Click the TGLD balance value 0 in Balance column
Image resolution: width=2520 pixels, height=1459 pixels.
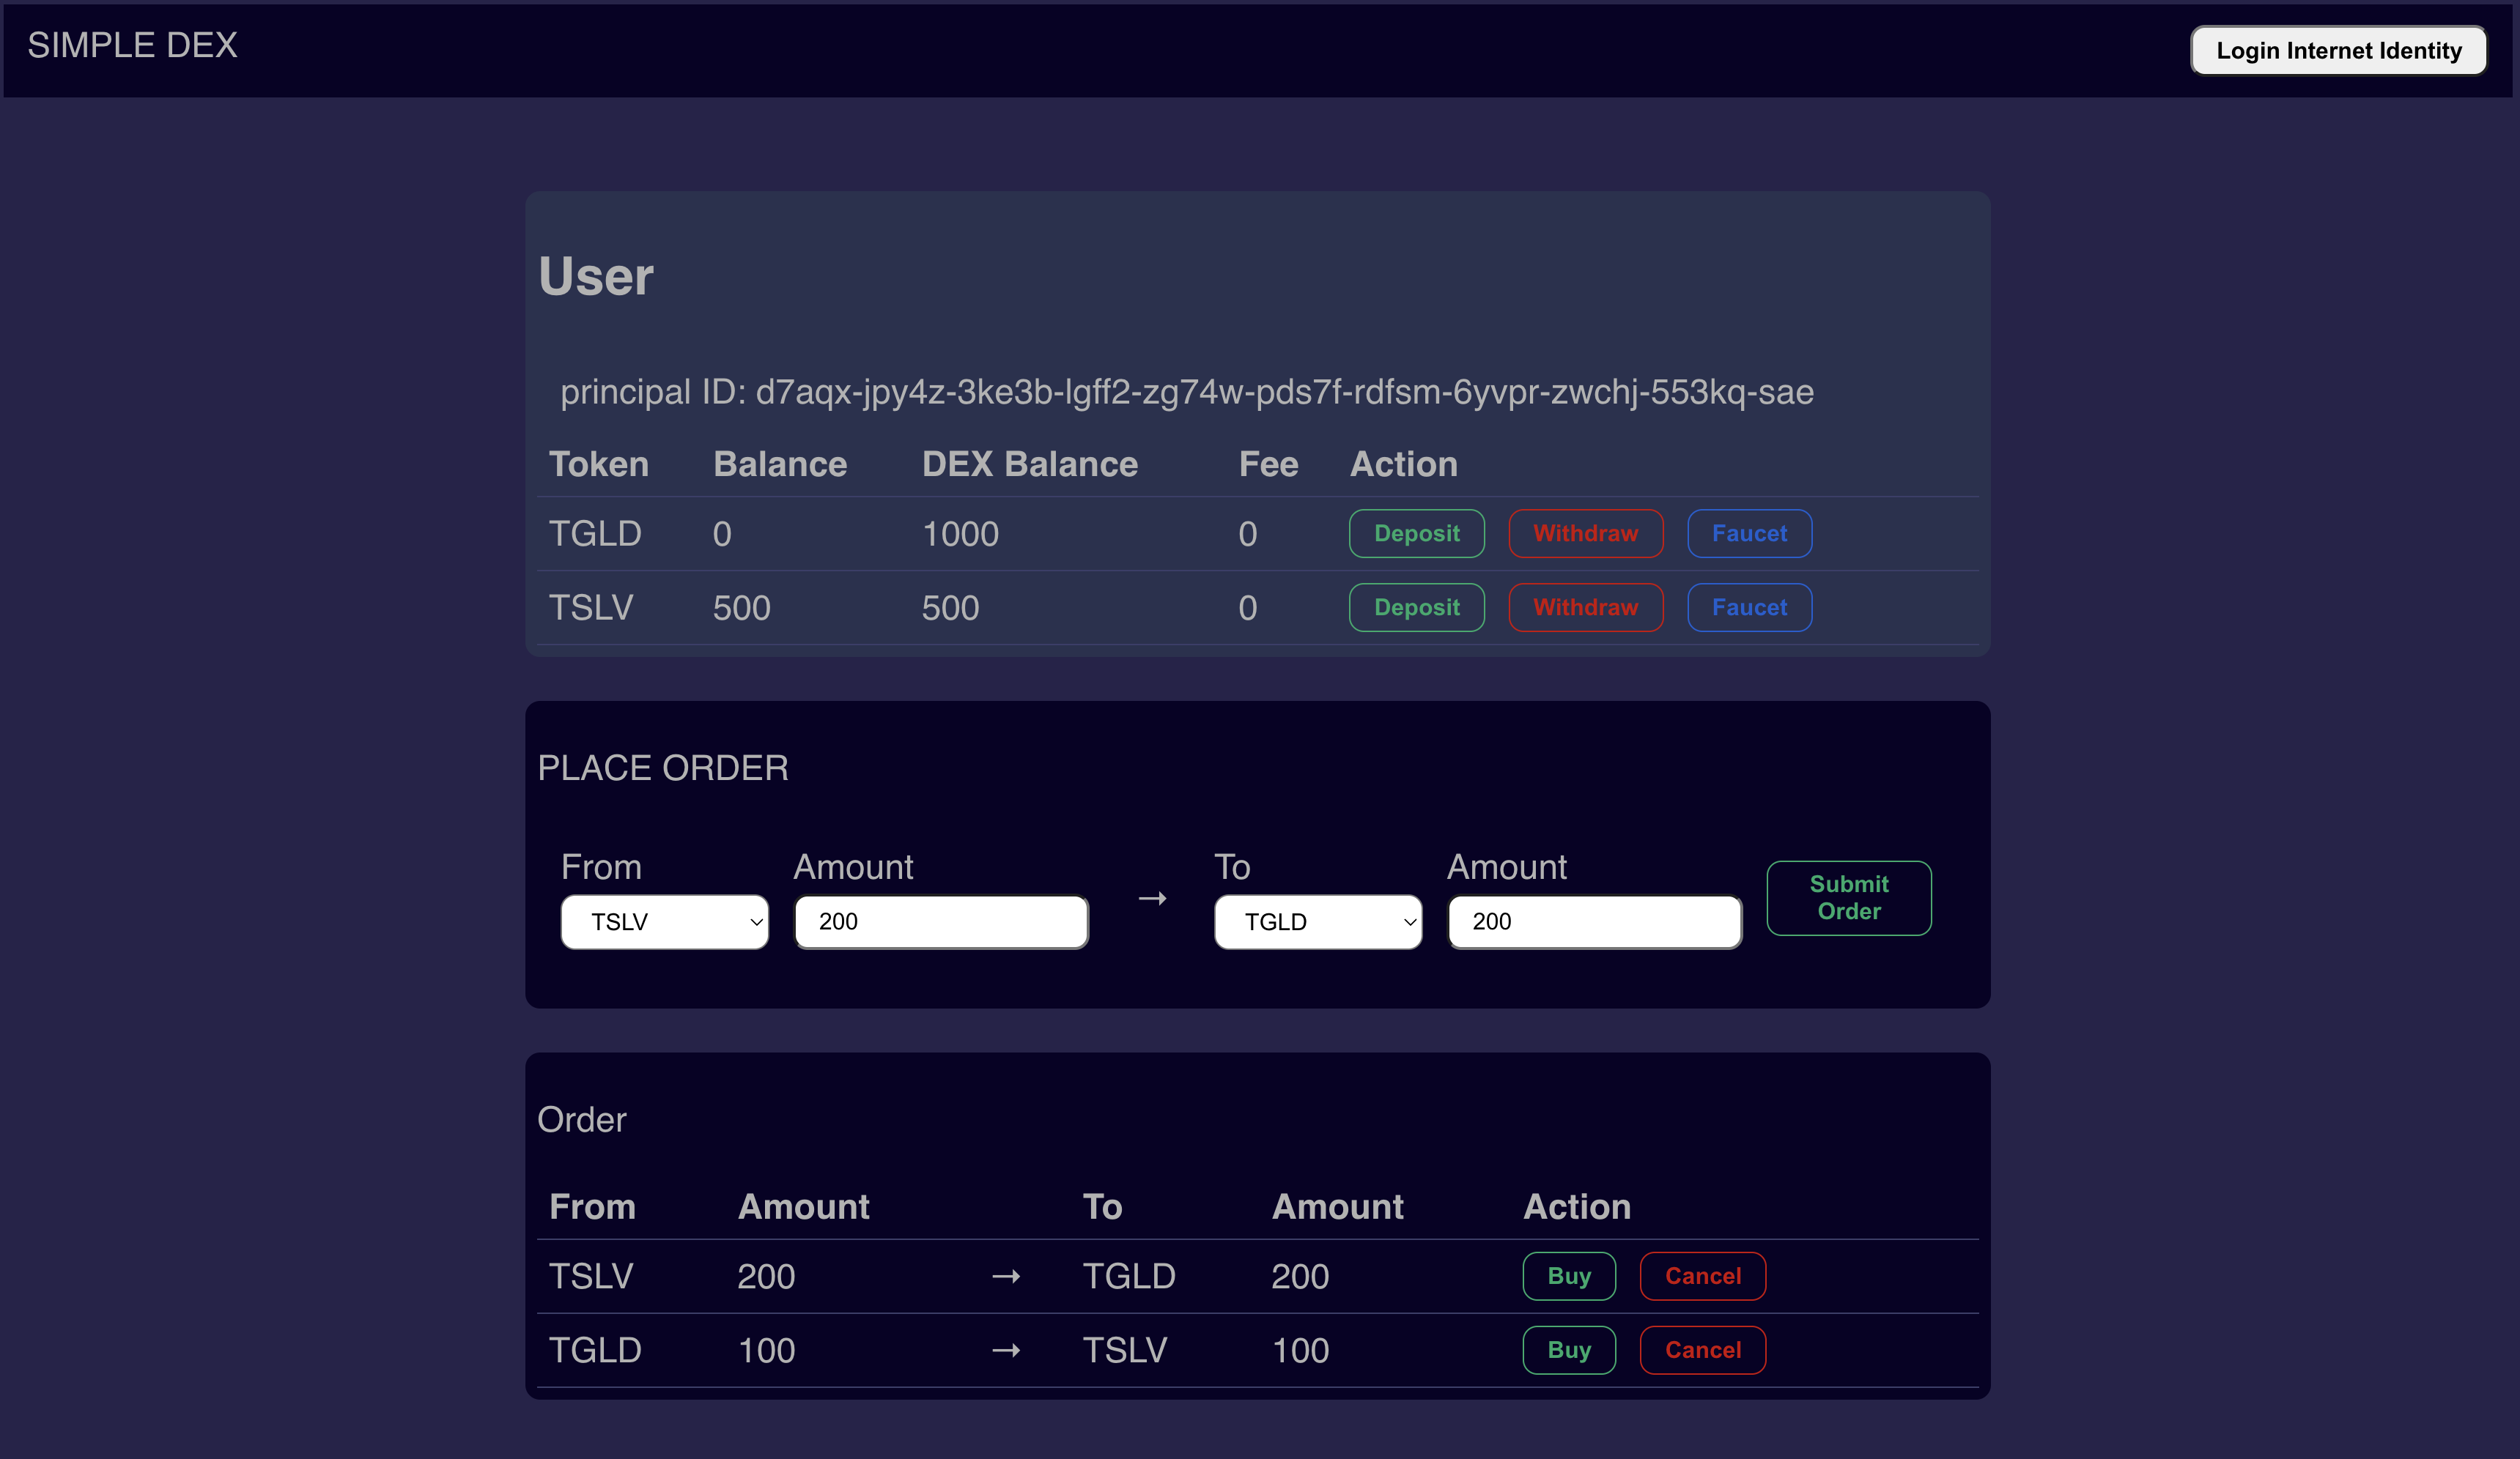click(722, 534)
